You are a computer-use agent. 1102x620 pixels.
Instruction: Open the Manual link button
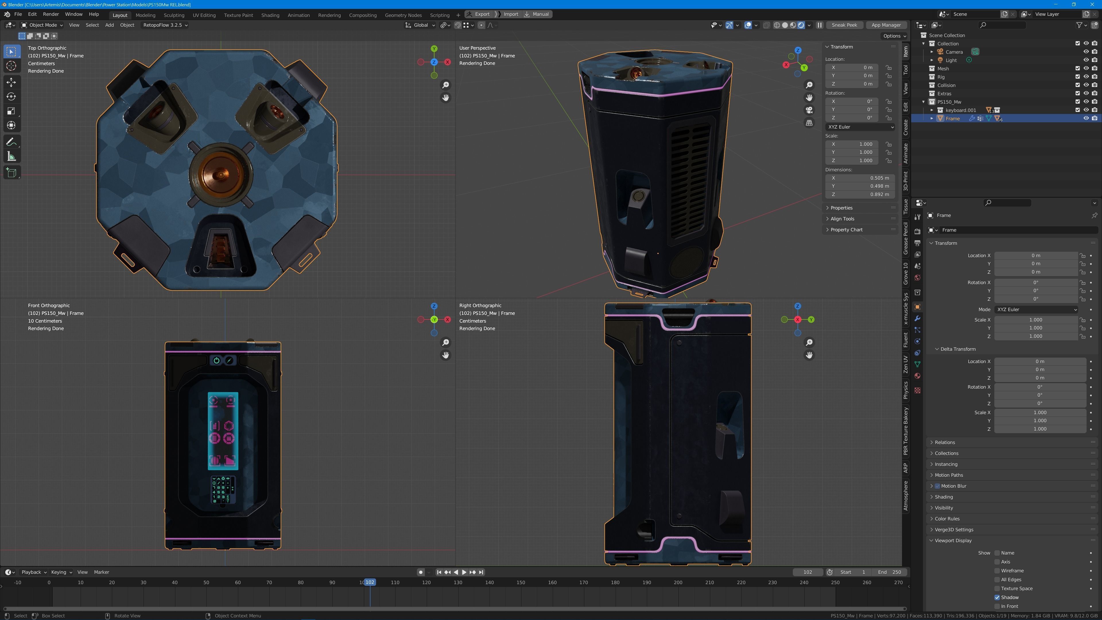pos(537,14)
